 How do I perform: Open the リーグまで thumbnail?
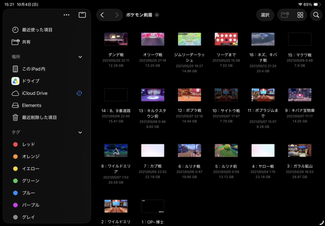click(226, 39)
